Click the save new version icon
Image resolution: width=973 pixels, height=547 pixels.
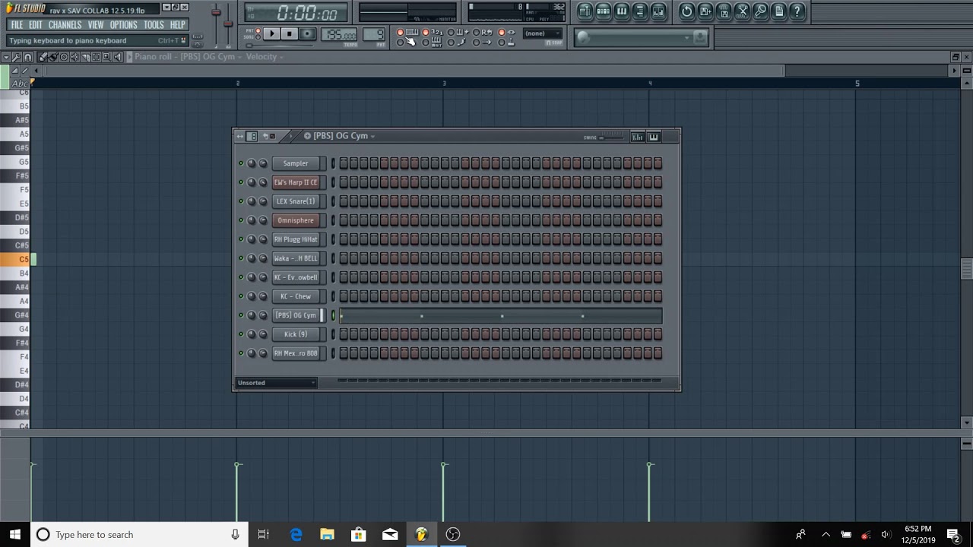705,11
